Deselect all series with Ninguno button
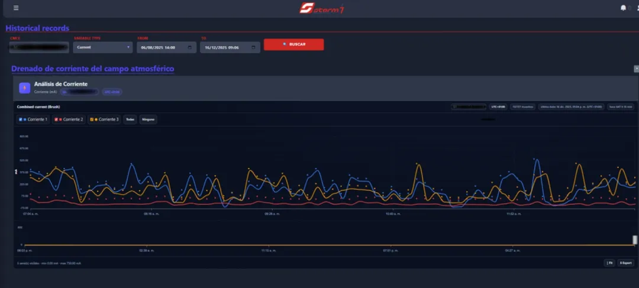The image size is (639, 288). click(149, 119)
